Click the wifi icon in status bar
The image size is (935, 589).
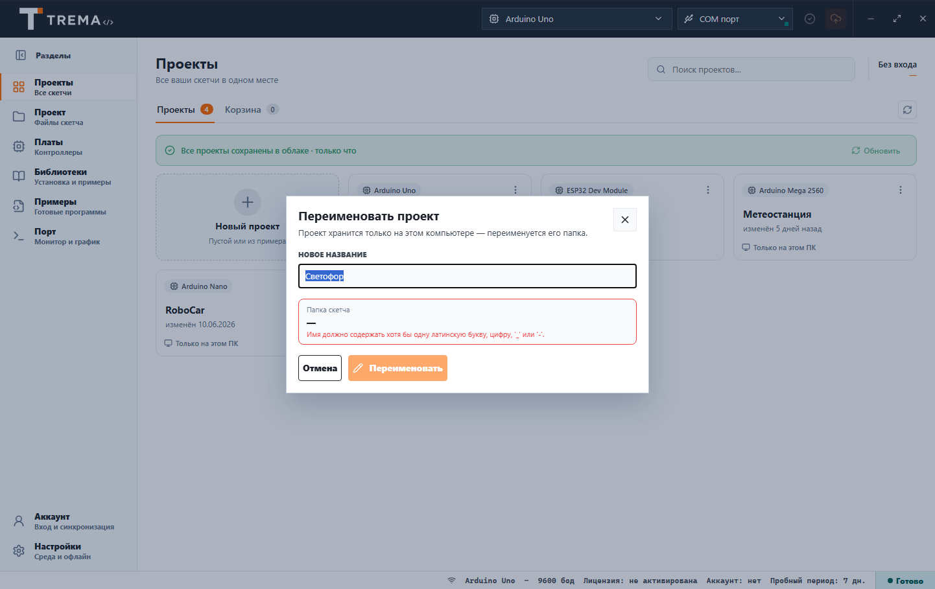coord(451,581)
